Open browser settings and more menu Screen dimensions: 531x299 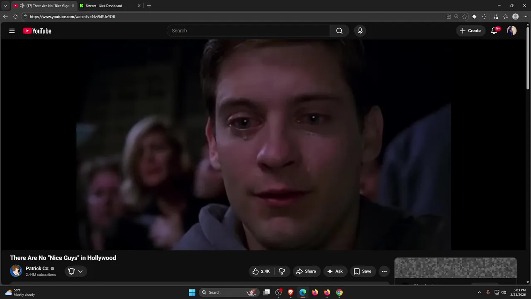click(526, 17)
